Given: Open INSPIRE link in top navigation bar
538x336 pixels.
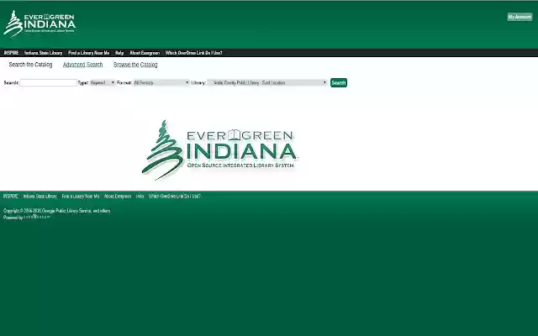Looking at the screenshot, I should click(11, 53).
